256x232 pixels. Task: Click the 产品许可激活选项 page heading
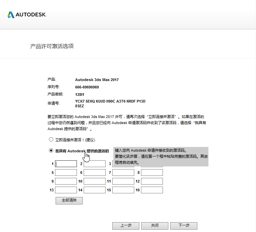52,46
